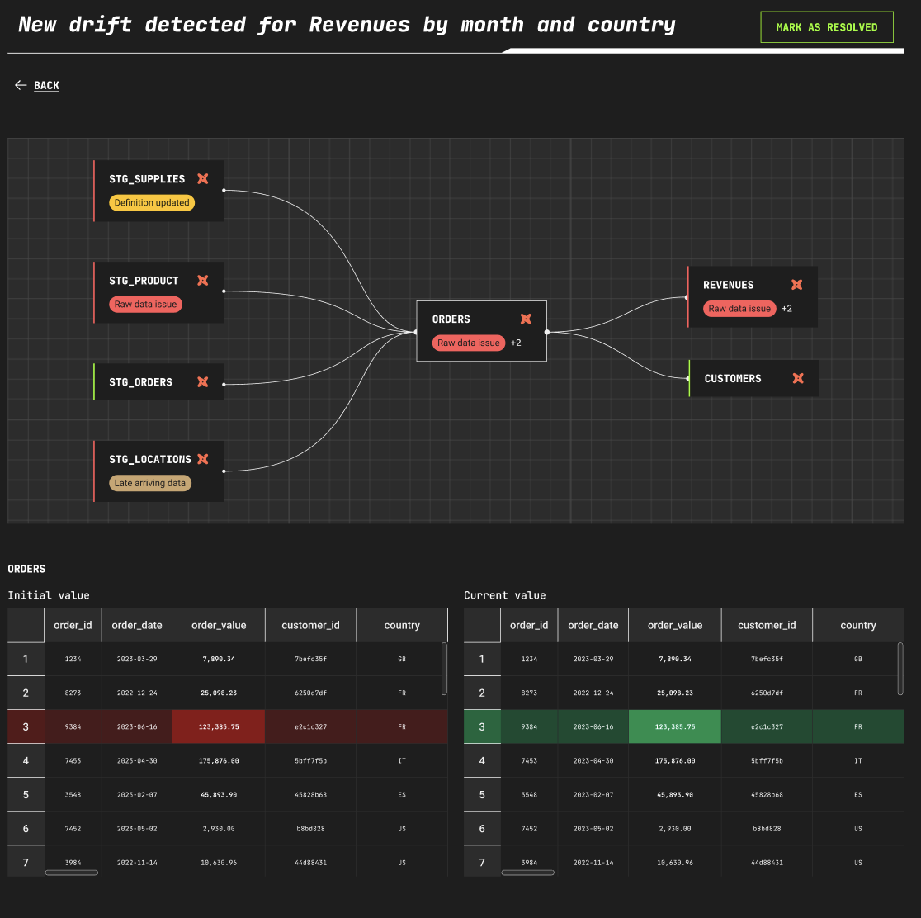Viewport: 921px width, 918px height.
Task: Click order_date header in Initial value table
Action: pyautogui.click(x=137, y=625)
